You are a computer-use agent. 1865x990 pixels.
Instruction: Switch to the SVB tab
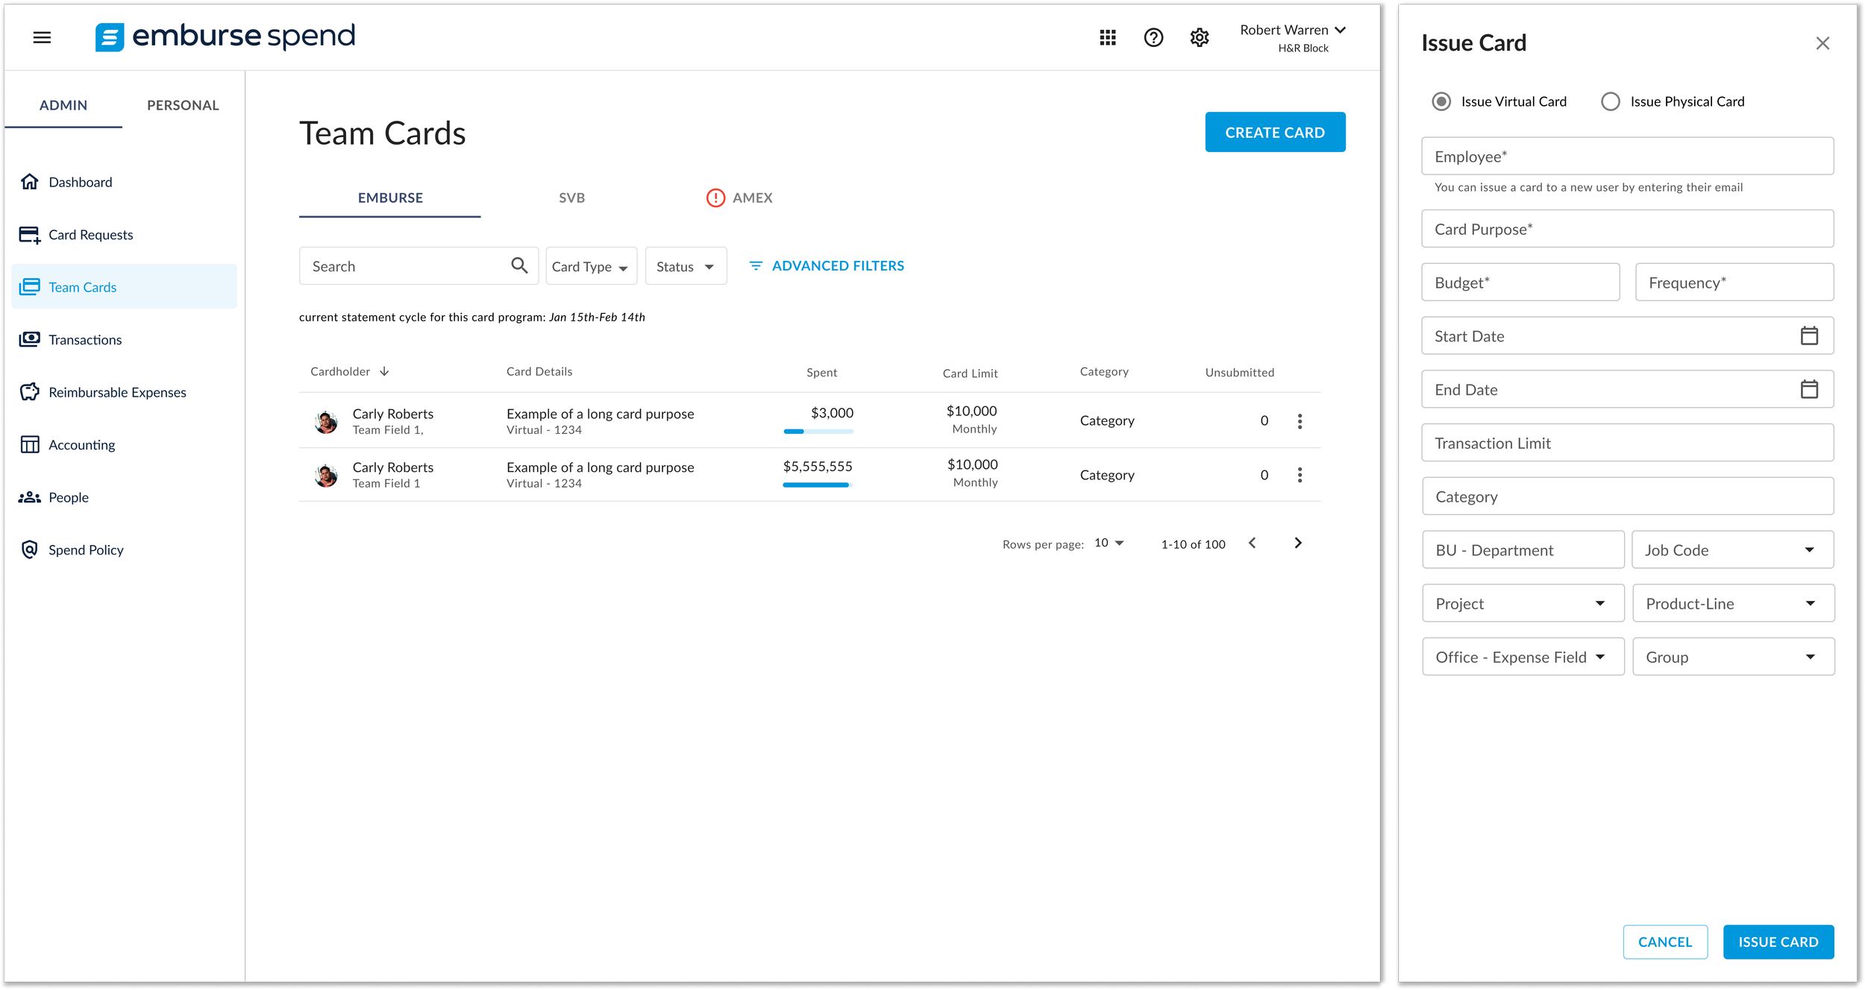571,198
